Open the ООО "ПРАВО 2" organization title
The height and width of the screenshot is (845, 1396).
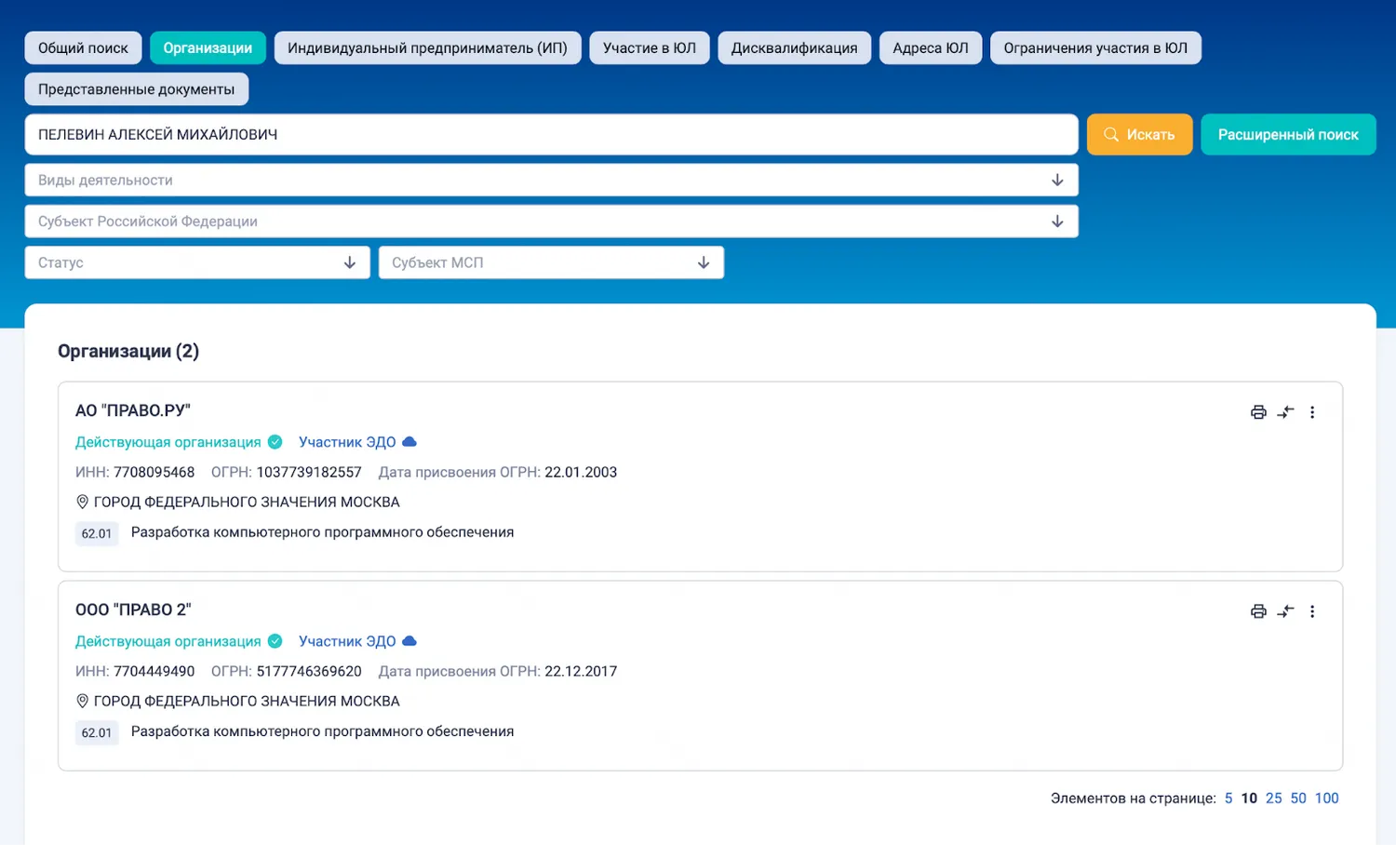coord(133,610)
